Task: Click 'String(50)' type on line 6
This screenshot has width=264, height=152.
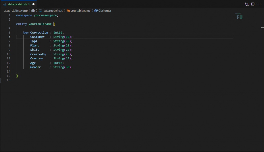Action: click(62, 37)
